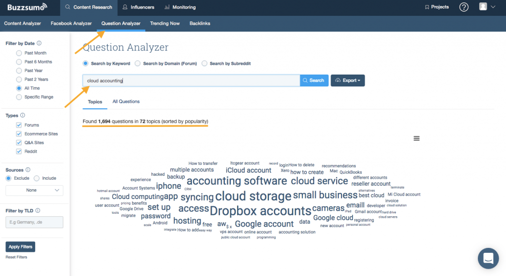
Task: Choose Search by Subreddit option
Action: (x=204, y=64)
